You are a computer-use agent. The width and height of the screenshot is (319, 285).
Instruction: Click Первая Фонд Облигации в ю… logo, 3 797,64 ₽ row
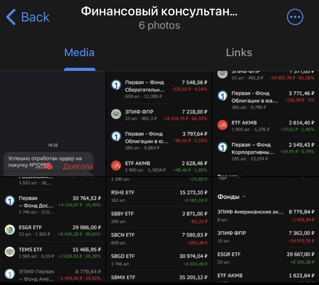point(116,136)
